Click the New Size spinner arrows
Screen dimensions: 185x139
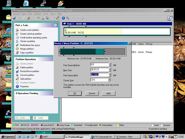tap(110, 69)
